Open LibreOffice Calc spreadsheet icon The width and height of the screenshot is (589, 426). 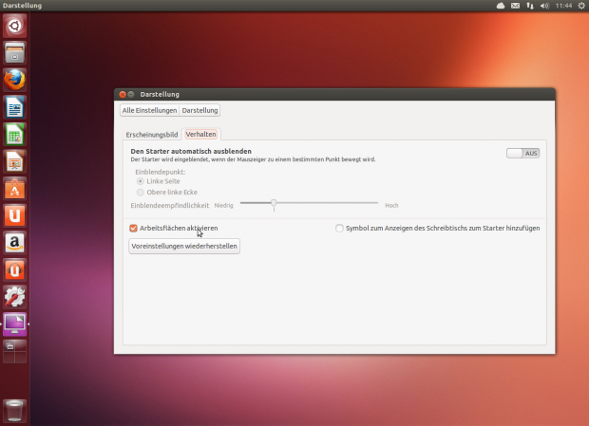[14, 135]
